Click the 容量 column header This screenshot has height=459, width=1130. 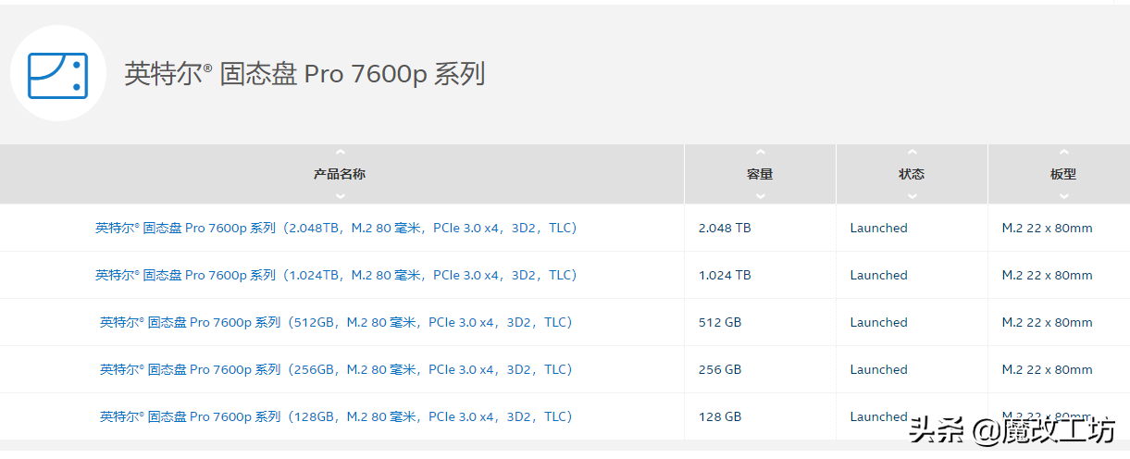(x=760, y=174)
